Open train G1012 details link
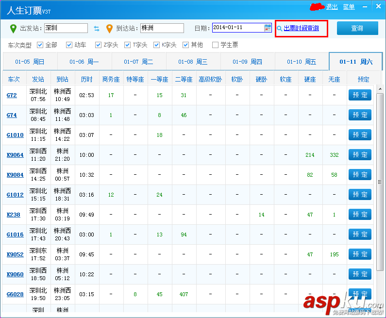 [15, 195]
